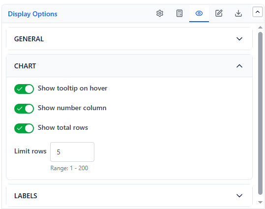Viewport: 265px width, 209px height.
Task: Expand the GENERAL section chevron
Action: [239, 39]
